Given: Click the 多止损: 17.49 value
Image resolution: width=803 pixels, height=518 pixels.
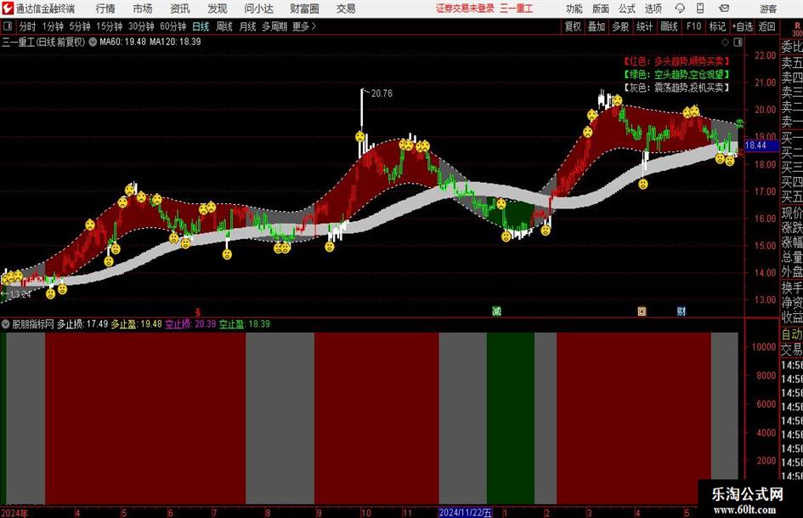Looking at the screenshot, I should 82,324.
